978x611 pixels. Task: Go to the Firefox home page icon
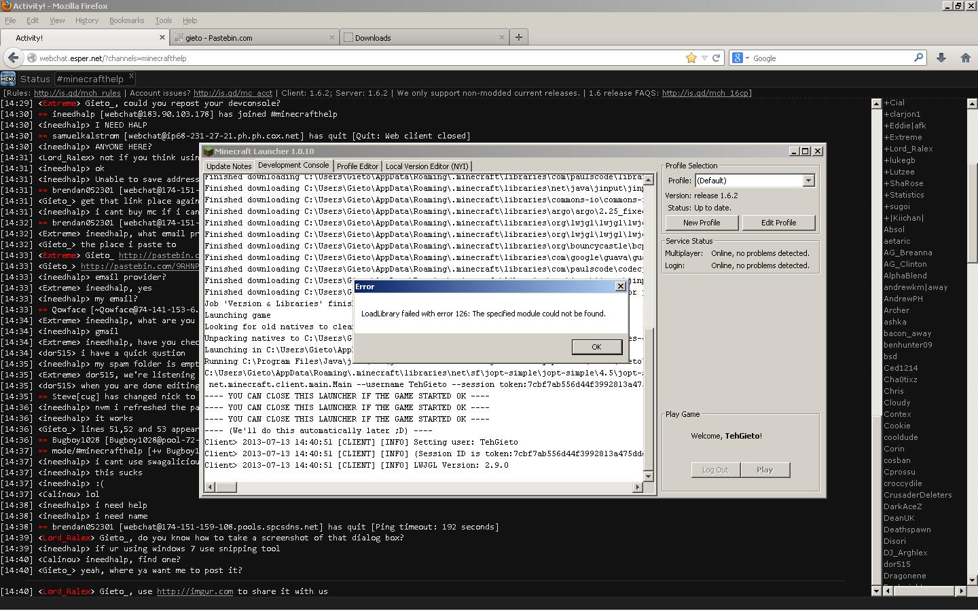click(965, 58)
